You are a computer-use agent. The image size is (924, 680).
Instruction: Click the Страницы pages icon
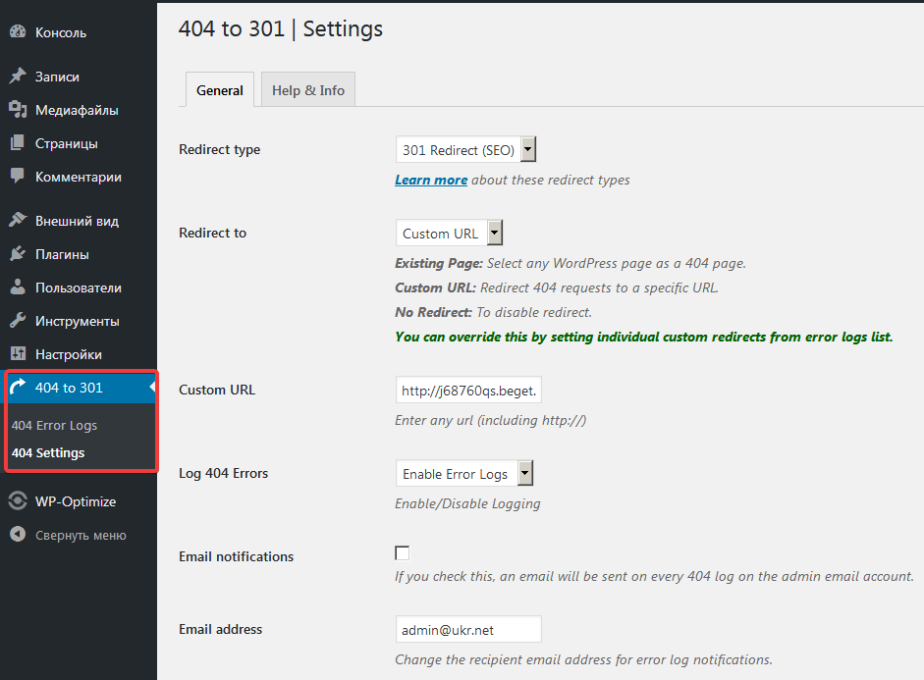click(x=18, y=143)
